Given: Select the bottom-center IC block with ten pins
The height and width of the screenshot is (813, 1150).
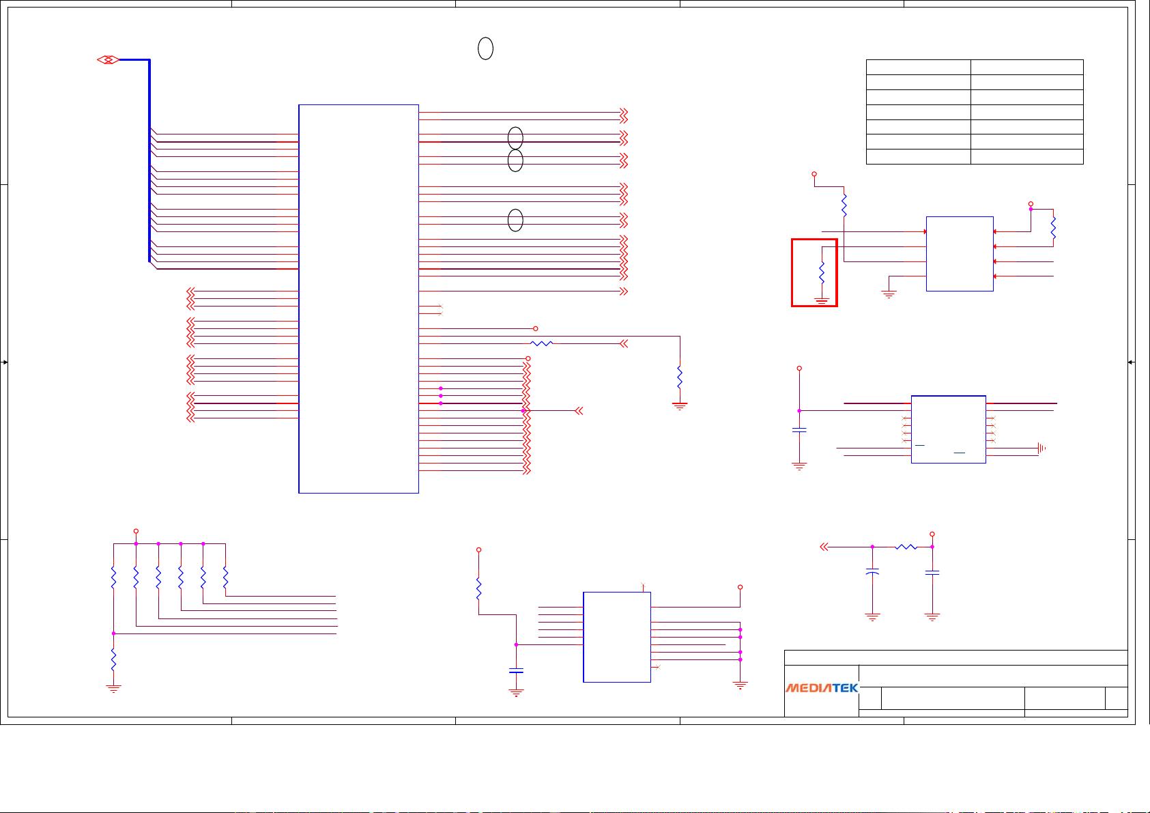Looking at the screenshot, I should [x=617, y=637].
